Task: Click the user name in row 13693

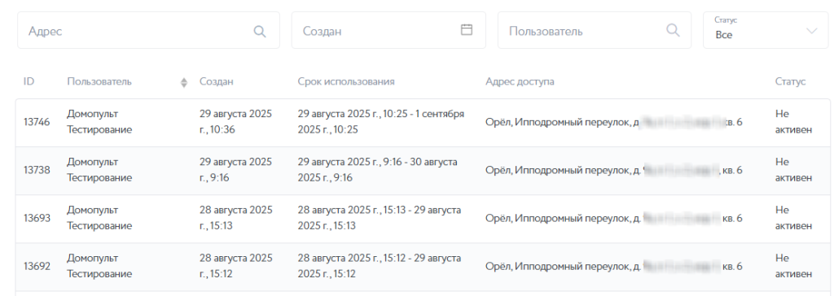Action: click(x=99, y=219)
